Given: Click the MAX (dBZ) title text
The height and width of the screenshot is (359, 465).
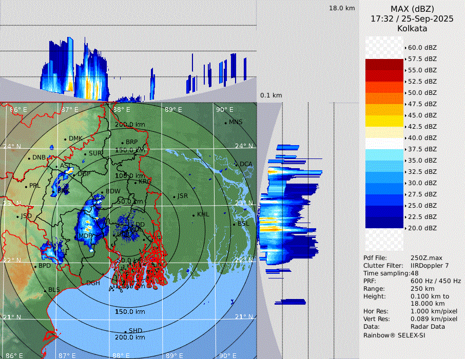Looking at the screenshot, I should [412, 9].
